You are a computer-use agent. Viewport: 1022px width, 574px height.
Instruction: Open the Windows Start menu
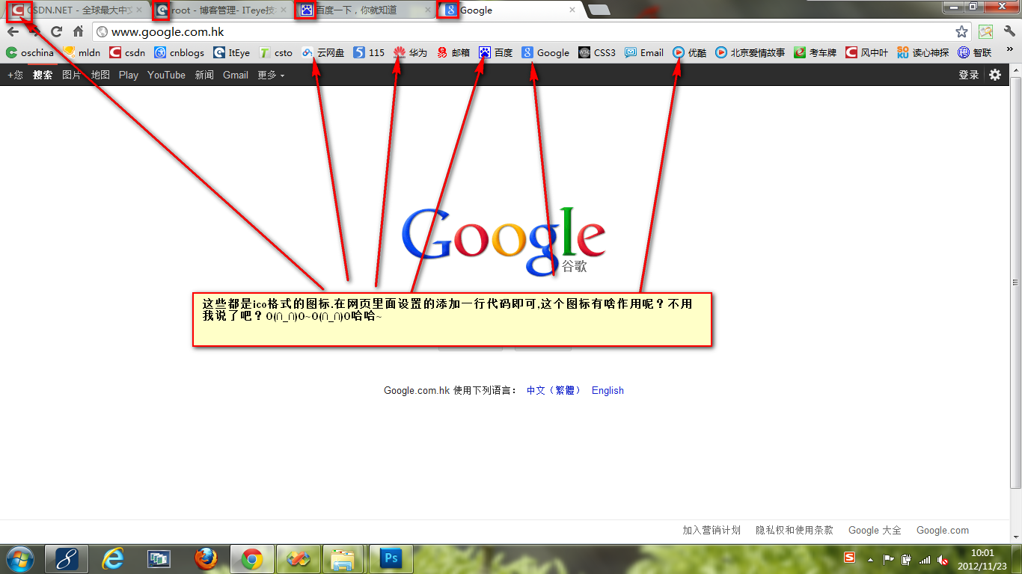[19, 558]
